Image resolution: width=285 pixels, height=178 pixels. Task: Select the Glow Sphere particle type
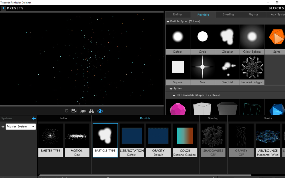(252, 39)
